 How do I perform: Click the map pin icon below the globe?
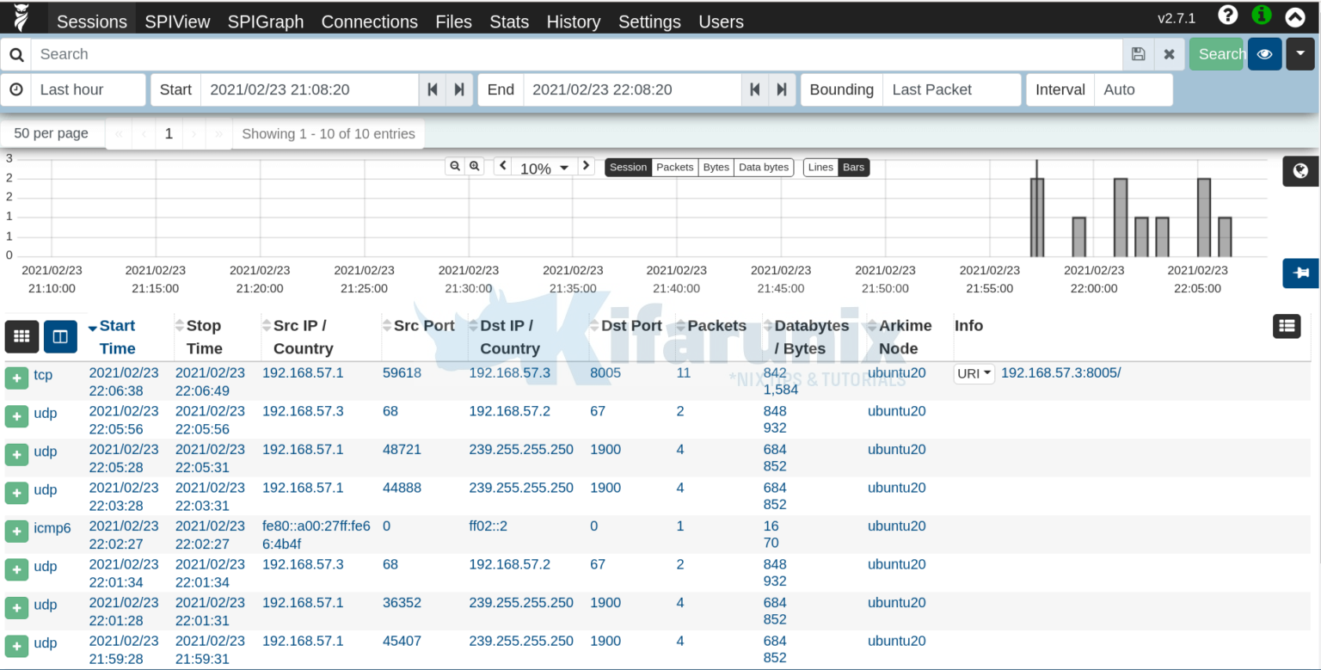pos(1299,273)
